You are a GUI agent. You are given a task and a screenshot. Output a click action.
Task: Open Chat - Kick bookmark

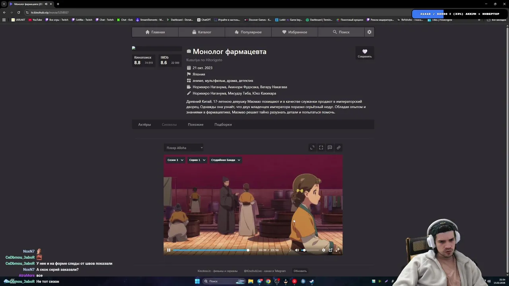124,20
